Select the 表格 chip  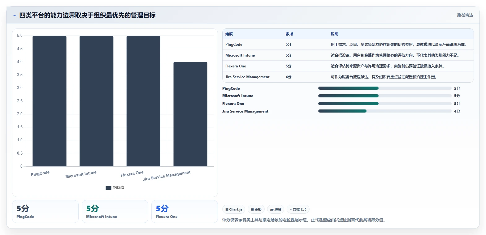(256, 209)
